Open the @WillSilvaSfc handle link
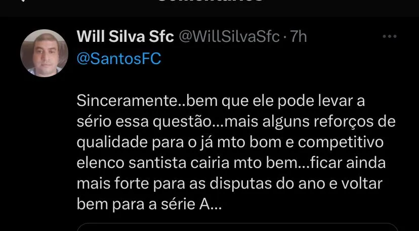Image resolution: width=419 pixels, height=231 pixels. coord(229,37)
